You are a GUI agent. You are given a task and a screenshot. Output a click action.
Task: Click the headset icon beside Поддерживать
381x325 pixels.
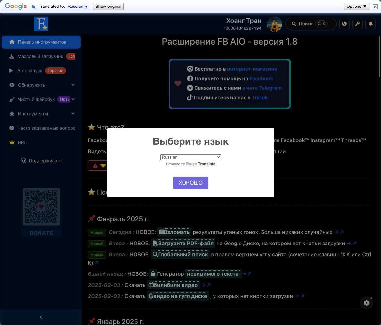point(23,161)
